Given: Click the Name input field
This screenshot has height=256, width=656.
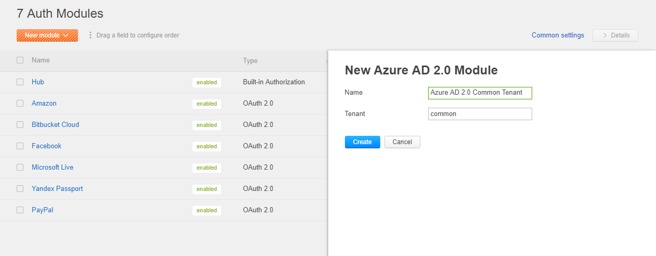Looking at the screenshot, I should click(x=480, y=93).
